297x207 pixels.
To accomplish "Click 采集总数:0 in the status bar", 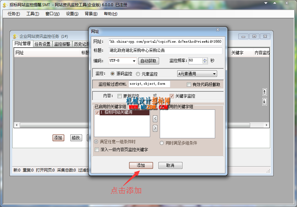I will [x=66, y=170].
